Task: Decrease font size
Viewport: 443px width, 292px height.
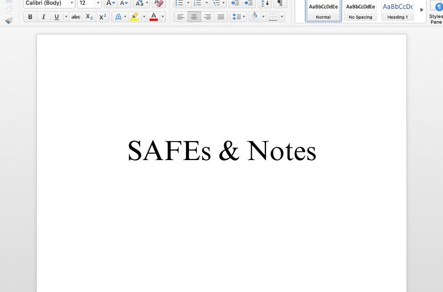Action: pos(124,3)
